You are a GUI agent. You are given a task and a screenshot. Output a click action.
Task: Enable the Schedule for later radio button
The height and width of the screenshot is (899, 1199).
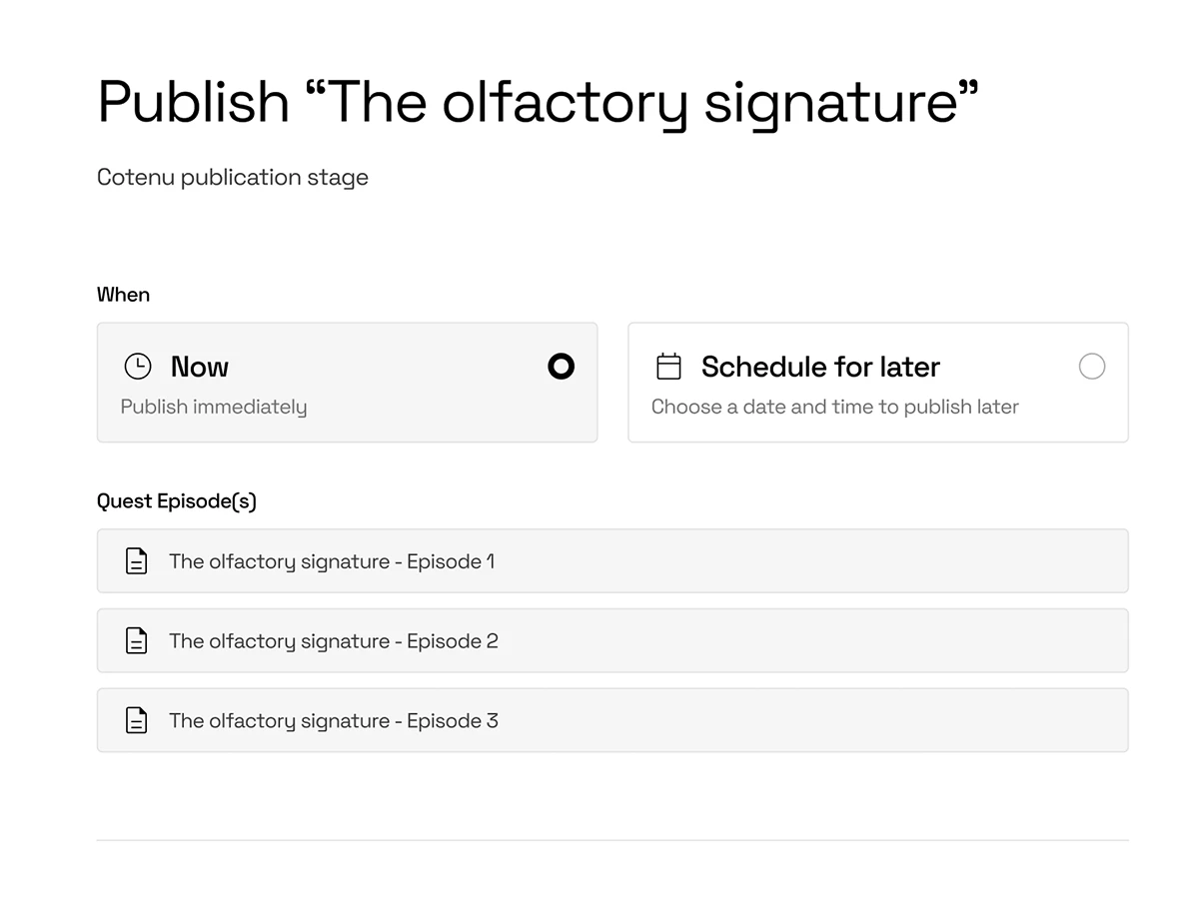(x=1092, y=367)
